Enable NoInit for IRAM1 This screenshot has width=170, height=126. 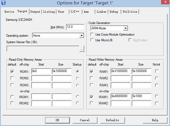157,96
